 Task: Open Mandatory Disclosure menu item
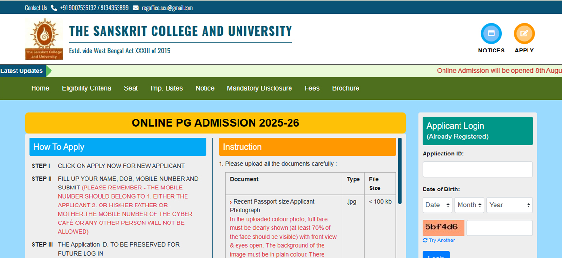tap(259, 88)
